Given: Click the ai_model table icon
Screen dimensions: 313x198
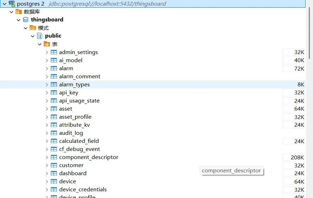Looking at the screenshot, I should [x=54, y=60].
